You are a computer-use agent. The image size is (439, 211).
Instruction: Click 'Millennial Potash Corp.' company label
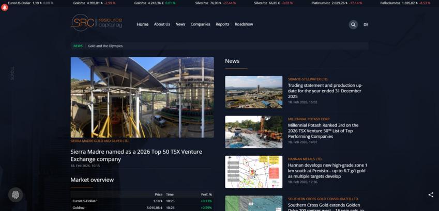coord(309,119)
